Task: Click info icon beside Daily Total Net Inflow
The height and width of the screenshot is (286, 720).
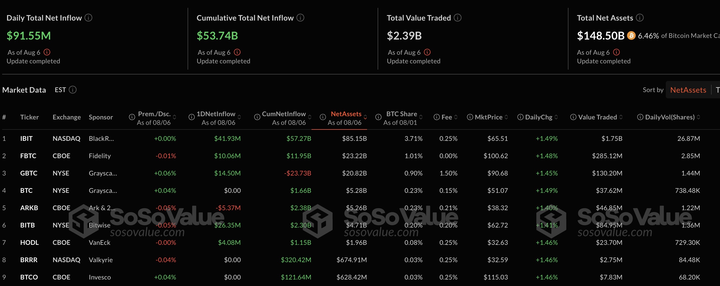Action: click(88, 18)
